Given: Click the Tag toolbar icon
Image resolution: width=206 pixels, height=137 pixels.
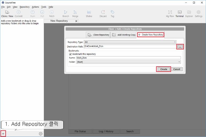Looking at the screenshot, I should pos(112,12).
